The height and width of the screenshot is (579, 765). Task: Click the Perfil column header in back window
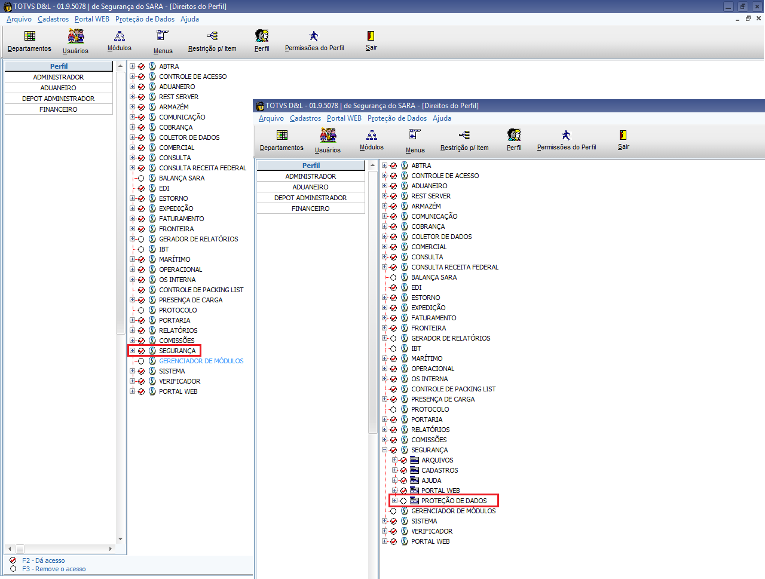59,66
